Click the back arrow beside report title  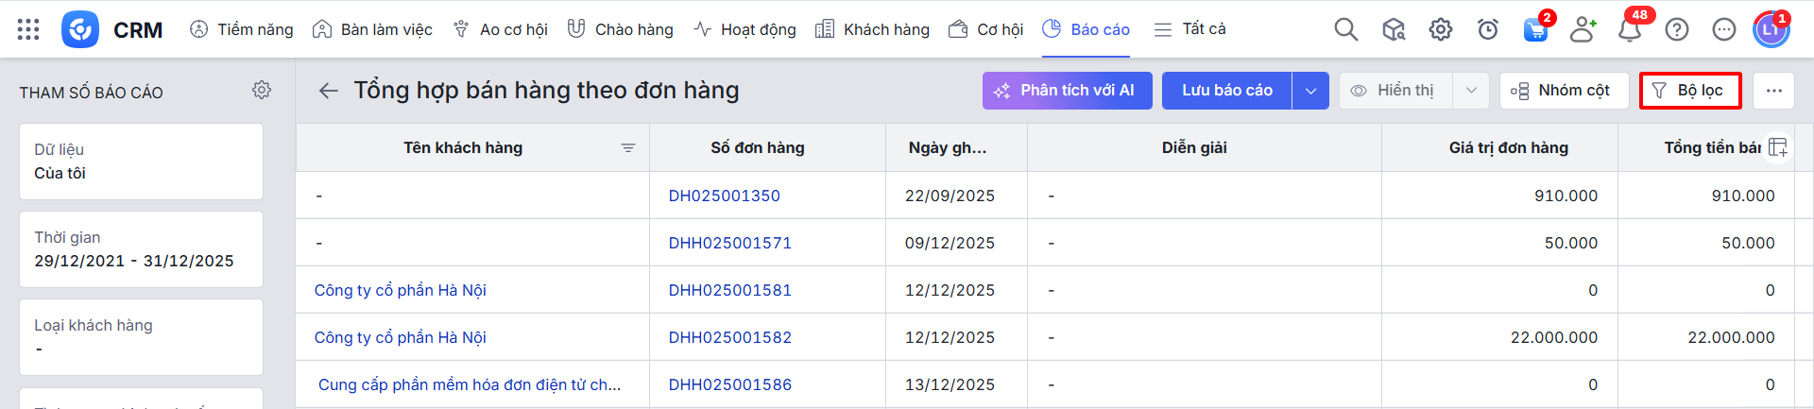(x=328, y=91)
